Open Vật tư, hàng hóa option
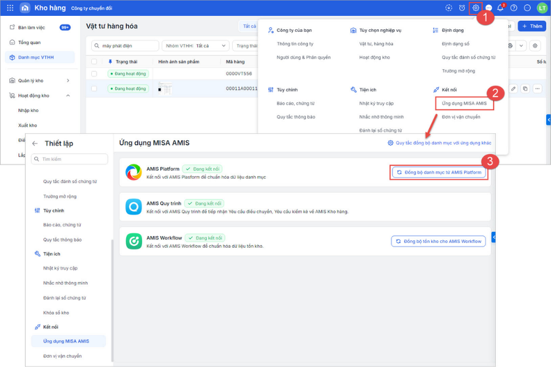 [x=376, y=44]
